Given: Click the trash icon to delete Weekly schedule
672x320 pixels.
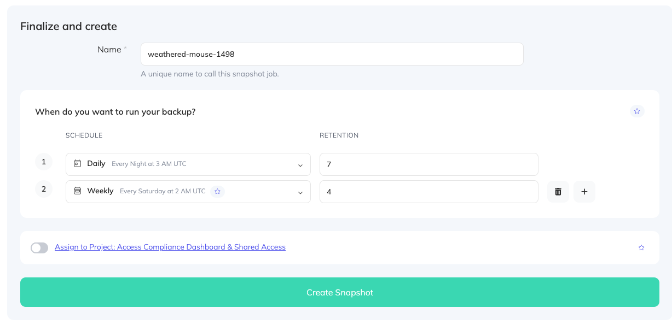Looking at the screenshot, I should [558, 191].
